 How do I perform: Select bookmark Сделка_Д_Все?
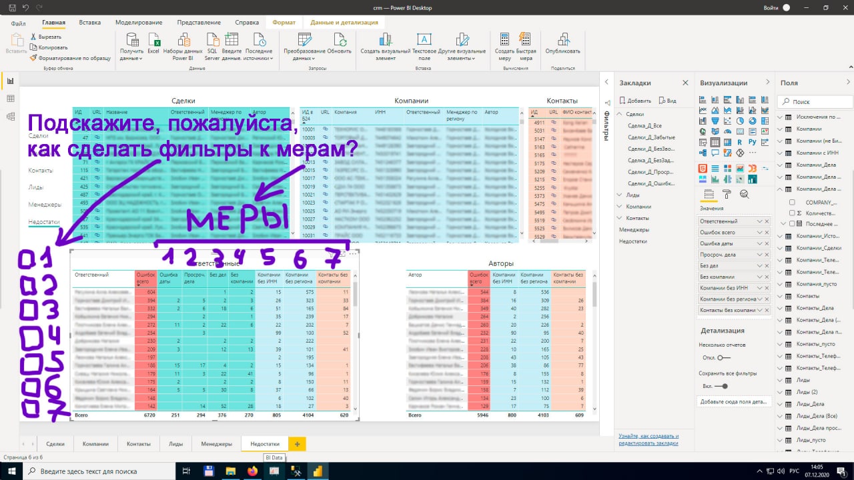(645, 125)
